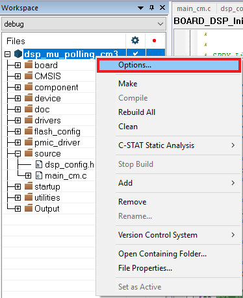Toggle the project checkmark in build column
Viewport: 243px width, 298px height.
[x=136, y=53]
